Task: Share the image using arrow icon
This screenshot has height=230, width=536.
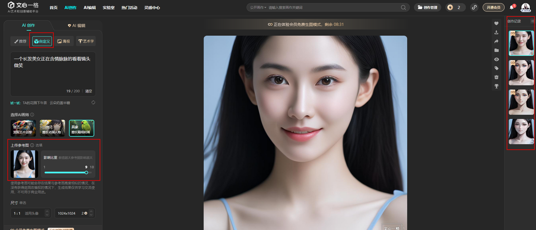Action: [496, 41]
